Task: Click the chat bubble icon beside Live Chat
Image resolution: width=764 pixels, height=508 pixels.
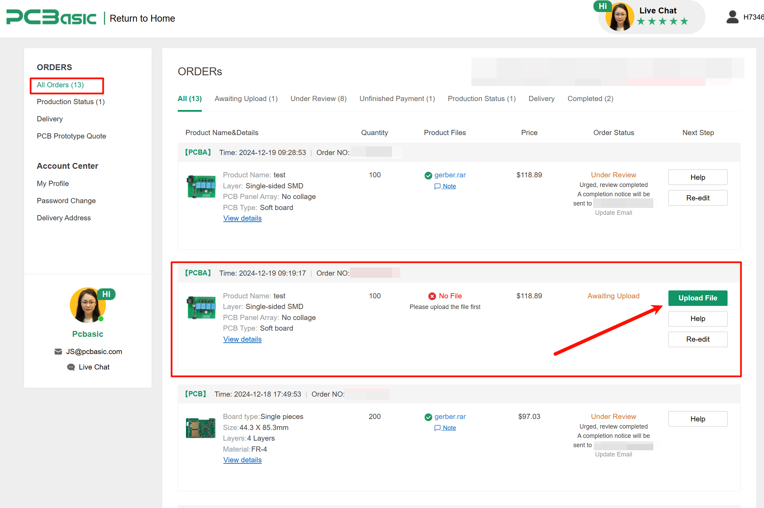Action: (x=71, y=367)
